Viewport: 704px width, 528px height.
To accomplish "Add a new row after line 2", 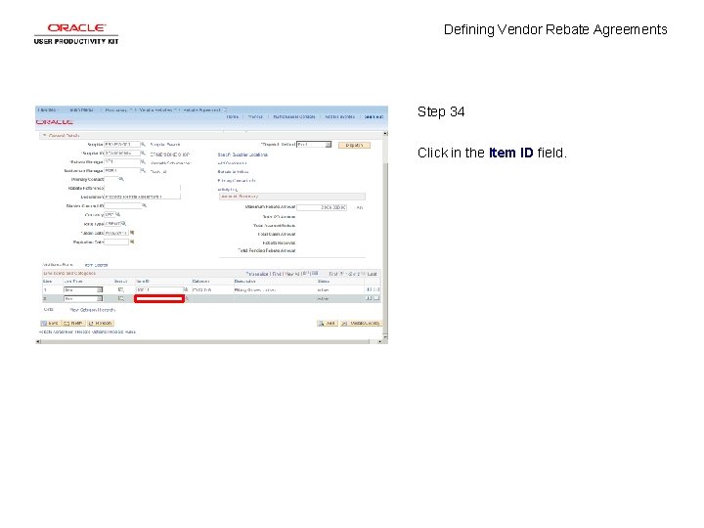I will 369,298.
